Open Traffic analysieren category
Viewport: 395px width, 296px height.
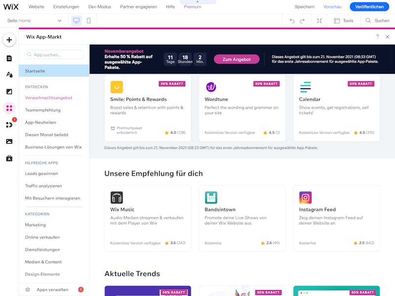(43, 186)
